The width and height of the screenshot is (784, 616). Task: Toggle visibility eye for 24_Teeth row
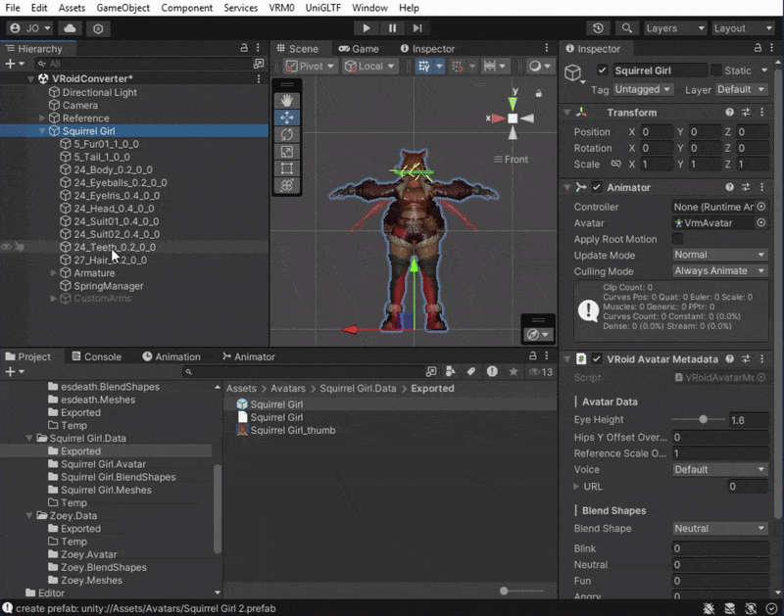pos(6,247)
